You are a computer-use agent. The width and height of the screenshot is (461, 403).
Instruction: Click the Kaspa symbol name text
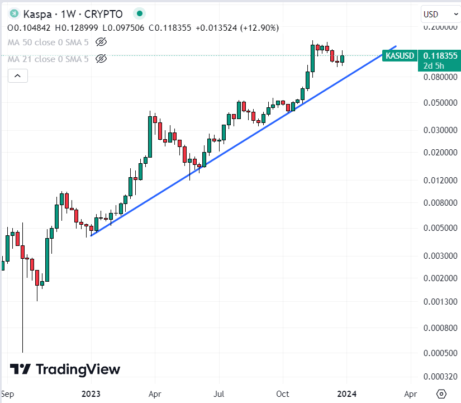[37, 13]
